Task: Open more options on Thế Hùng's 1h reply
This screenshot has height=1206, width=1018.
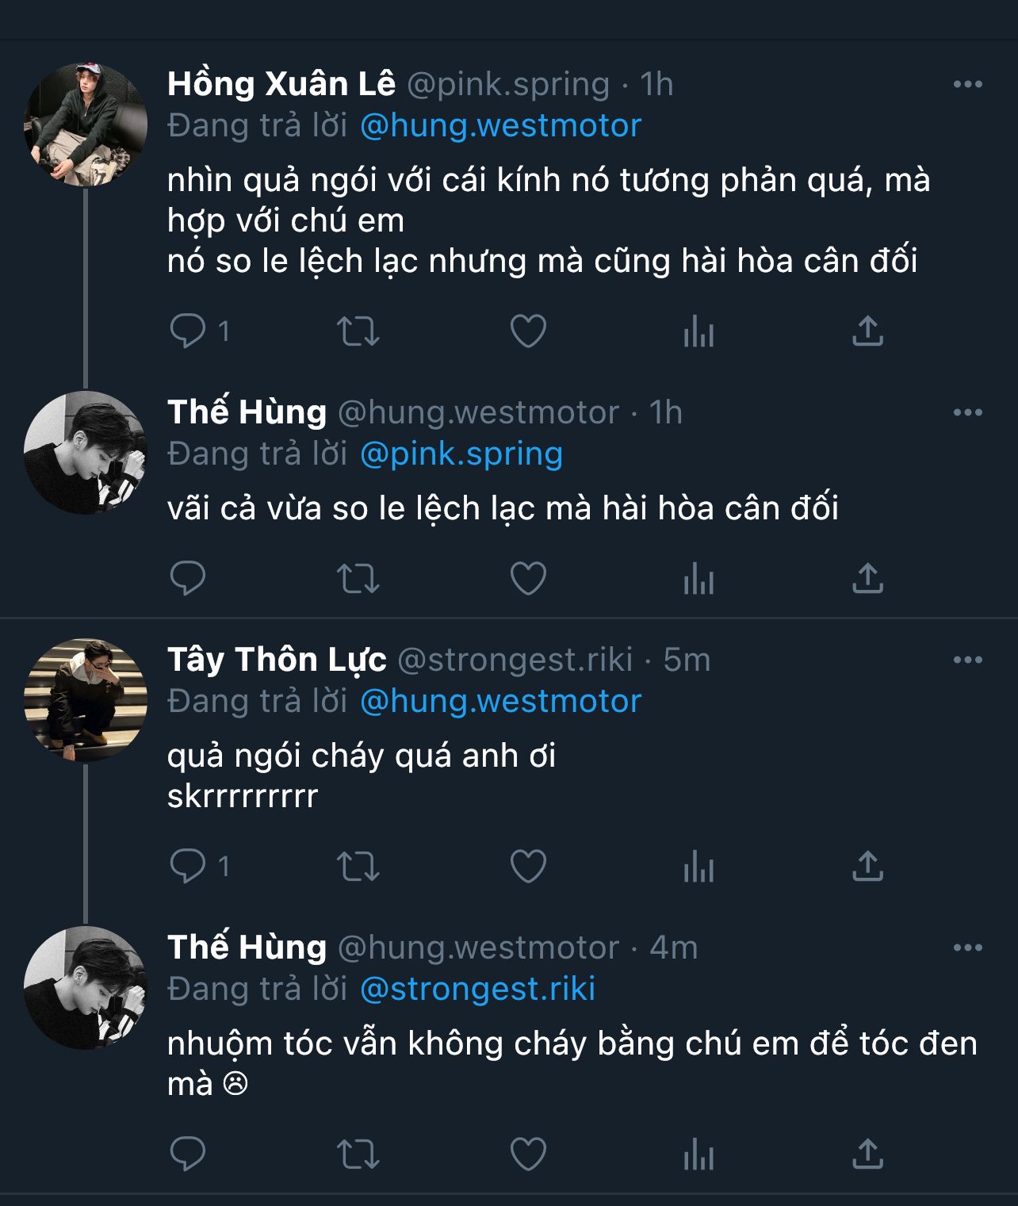Action: 967,412
